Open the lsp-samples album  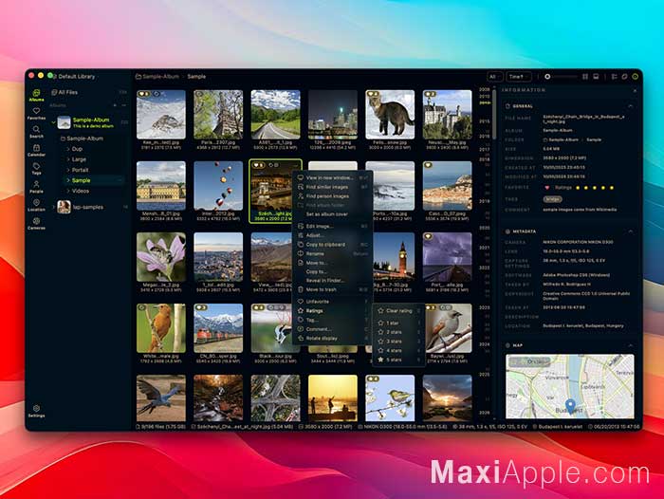87,207
